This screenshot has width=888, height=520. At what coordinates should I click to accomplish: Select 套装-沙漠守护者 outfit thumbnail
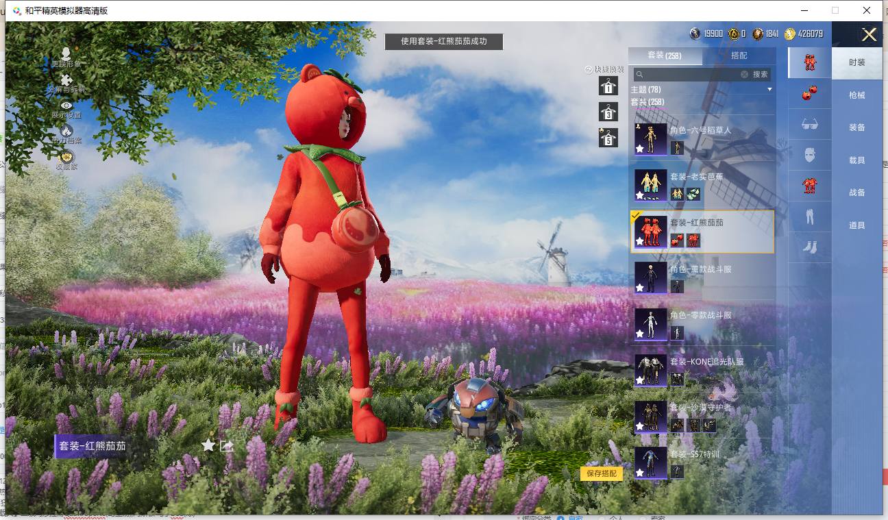(650, 417)
